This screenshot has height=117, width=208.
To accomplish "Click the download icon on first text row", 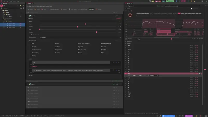I will point(119,62).
